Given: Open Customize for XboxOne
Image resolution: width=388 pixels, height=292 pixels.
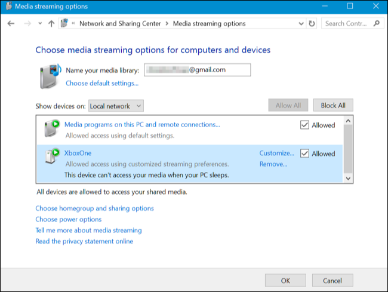Looking at the screenshot, I should tap(276, 153).
